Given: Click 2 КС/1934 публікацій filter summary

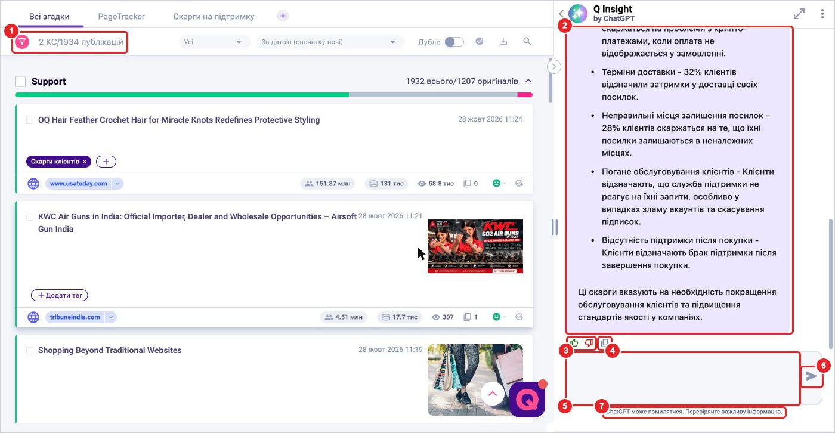Looking at the screenshot, I should pyautogui.click(x=81, y=42).
